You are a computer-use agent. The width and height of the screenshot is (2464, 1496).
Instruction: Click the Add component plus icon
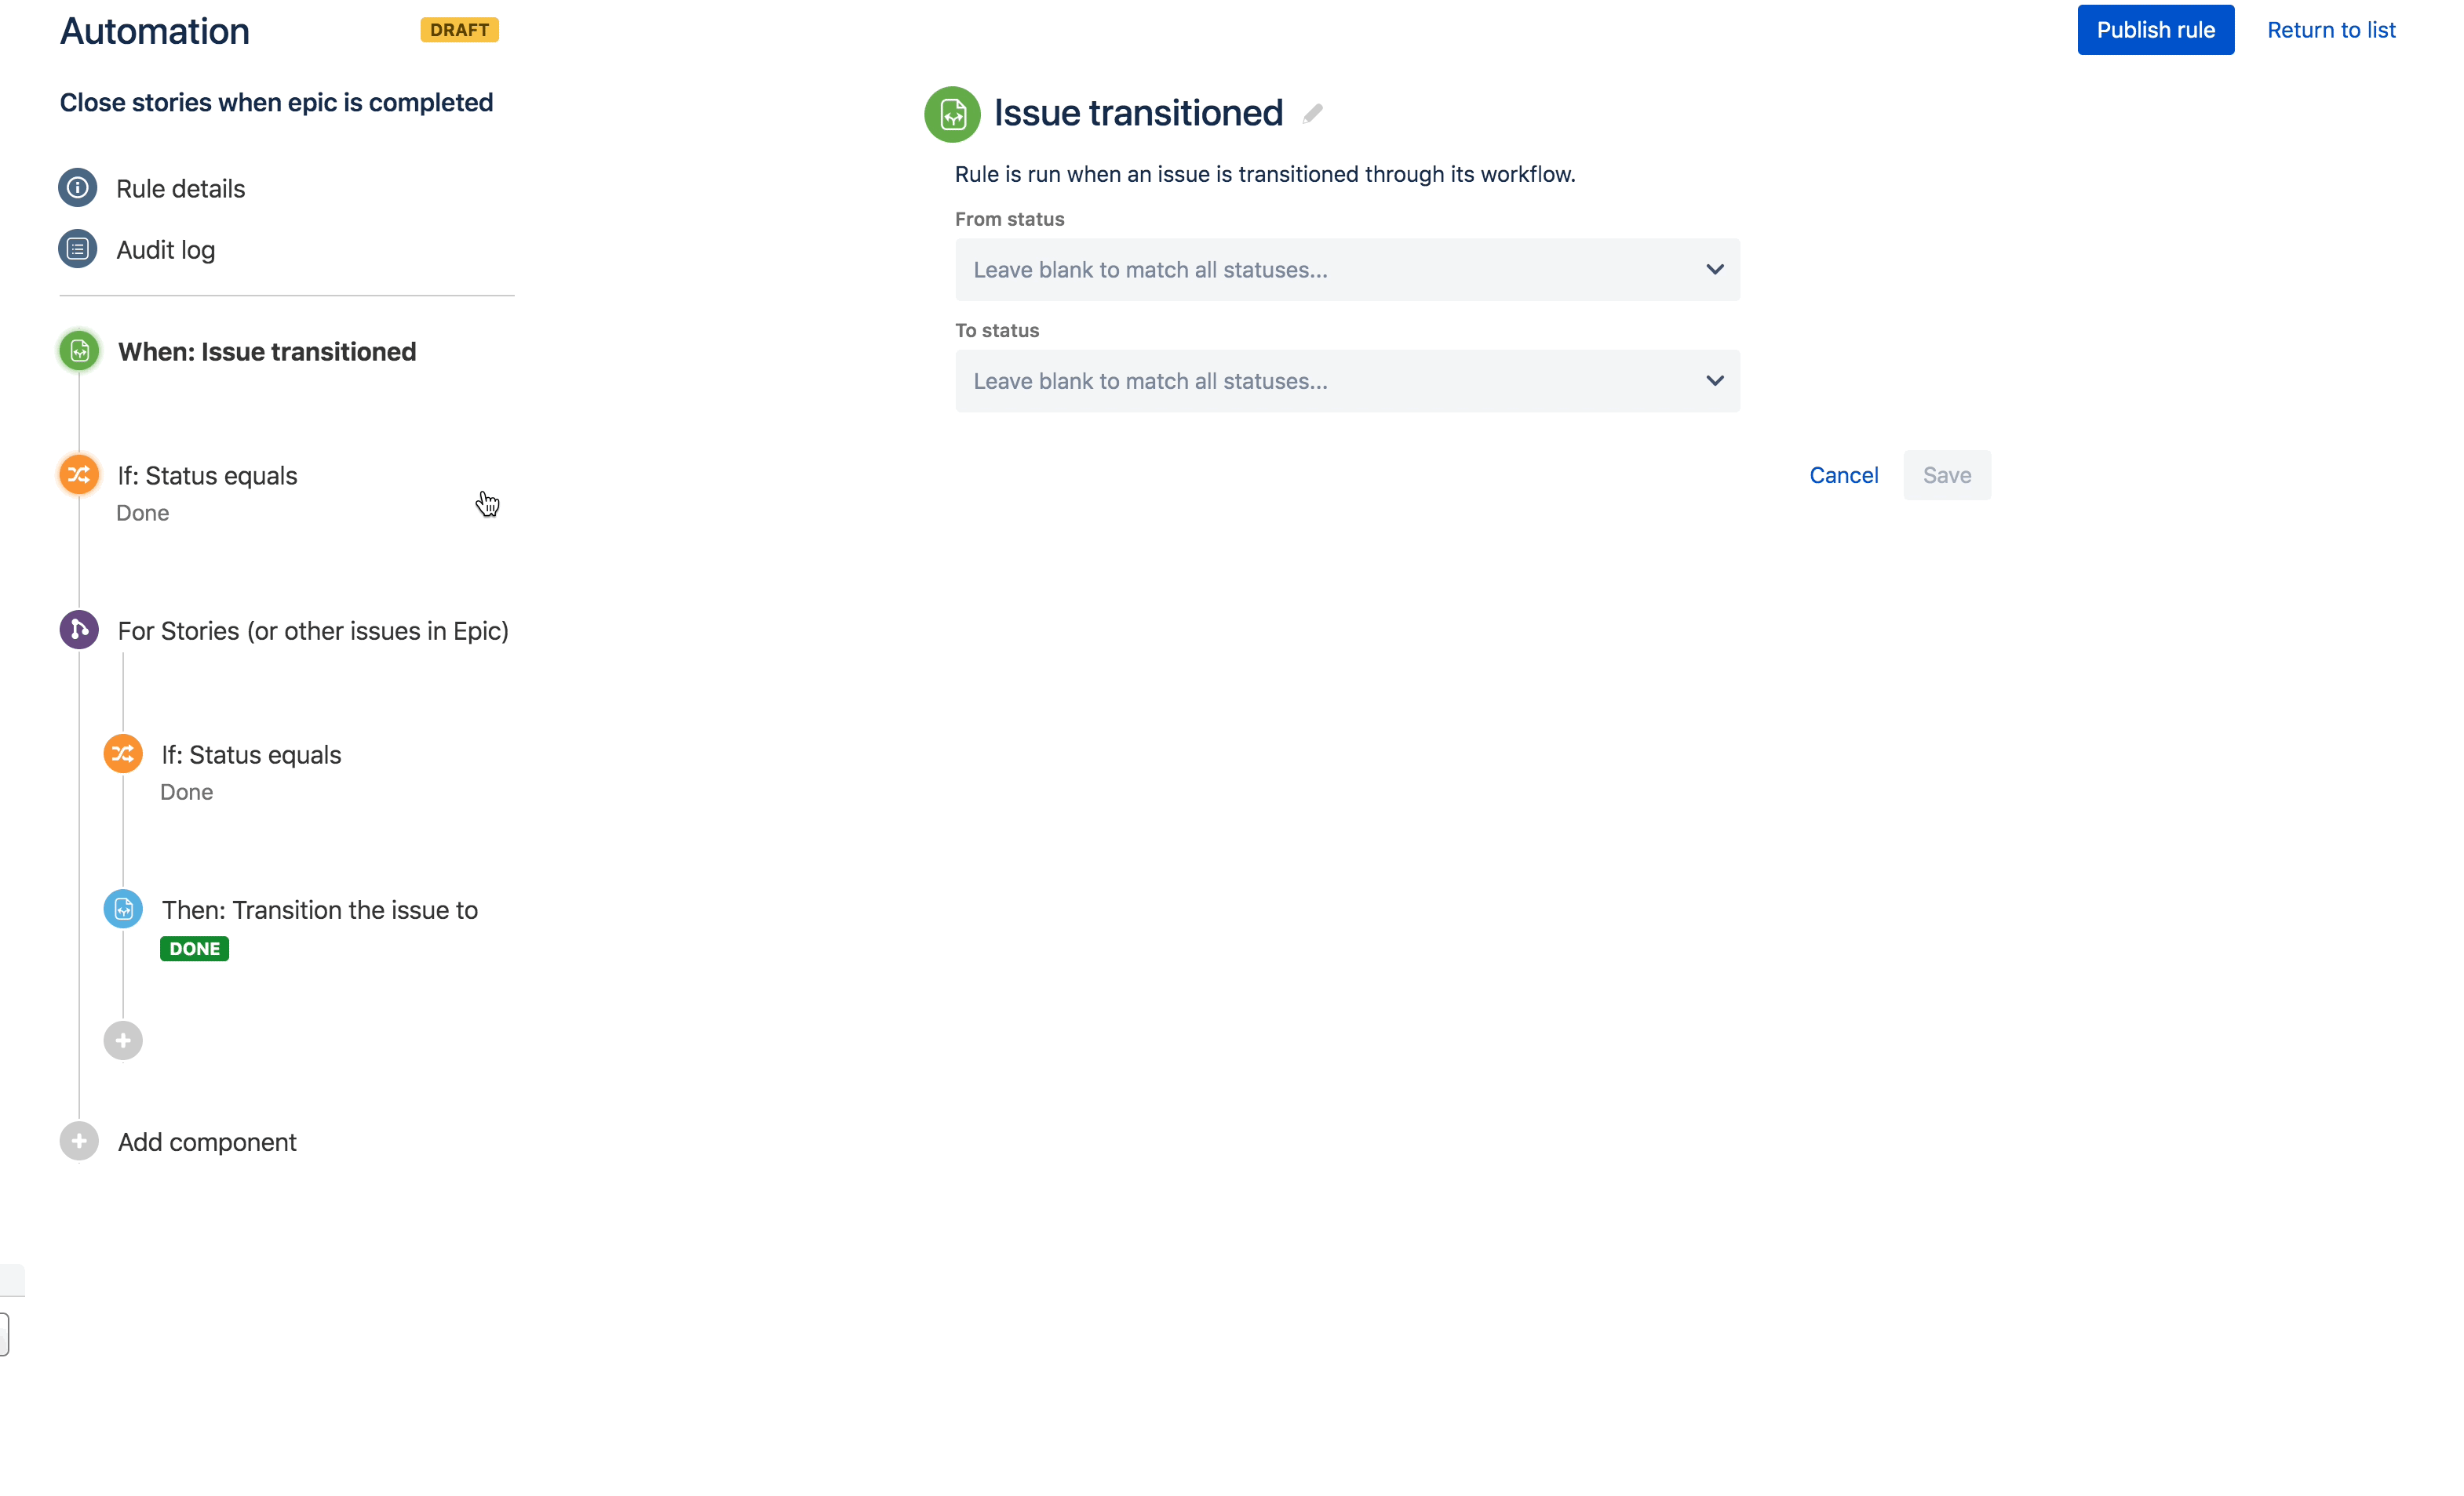(79, 1140)
